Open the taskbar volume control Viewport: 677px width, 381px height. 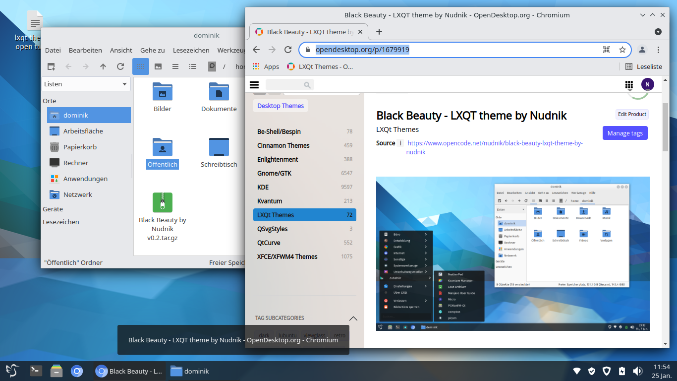click(638, 371)
